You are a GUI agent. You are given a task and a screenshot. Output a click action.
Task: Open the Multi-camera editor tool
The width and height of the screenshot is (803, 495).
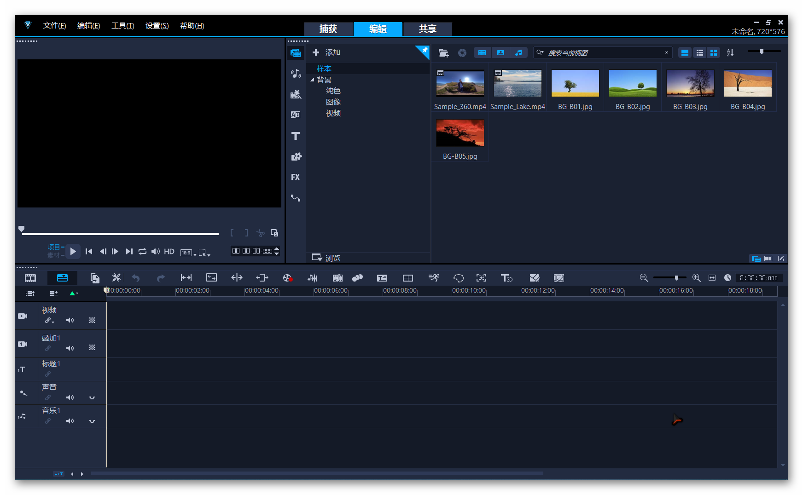click(408, 278)
